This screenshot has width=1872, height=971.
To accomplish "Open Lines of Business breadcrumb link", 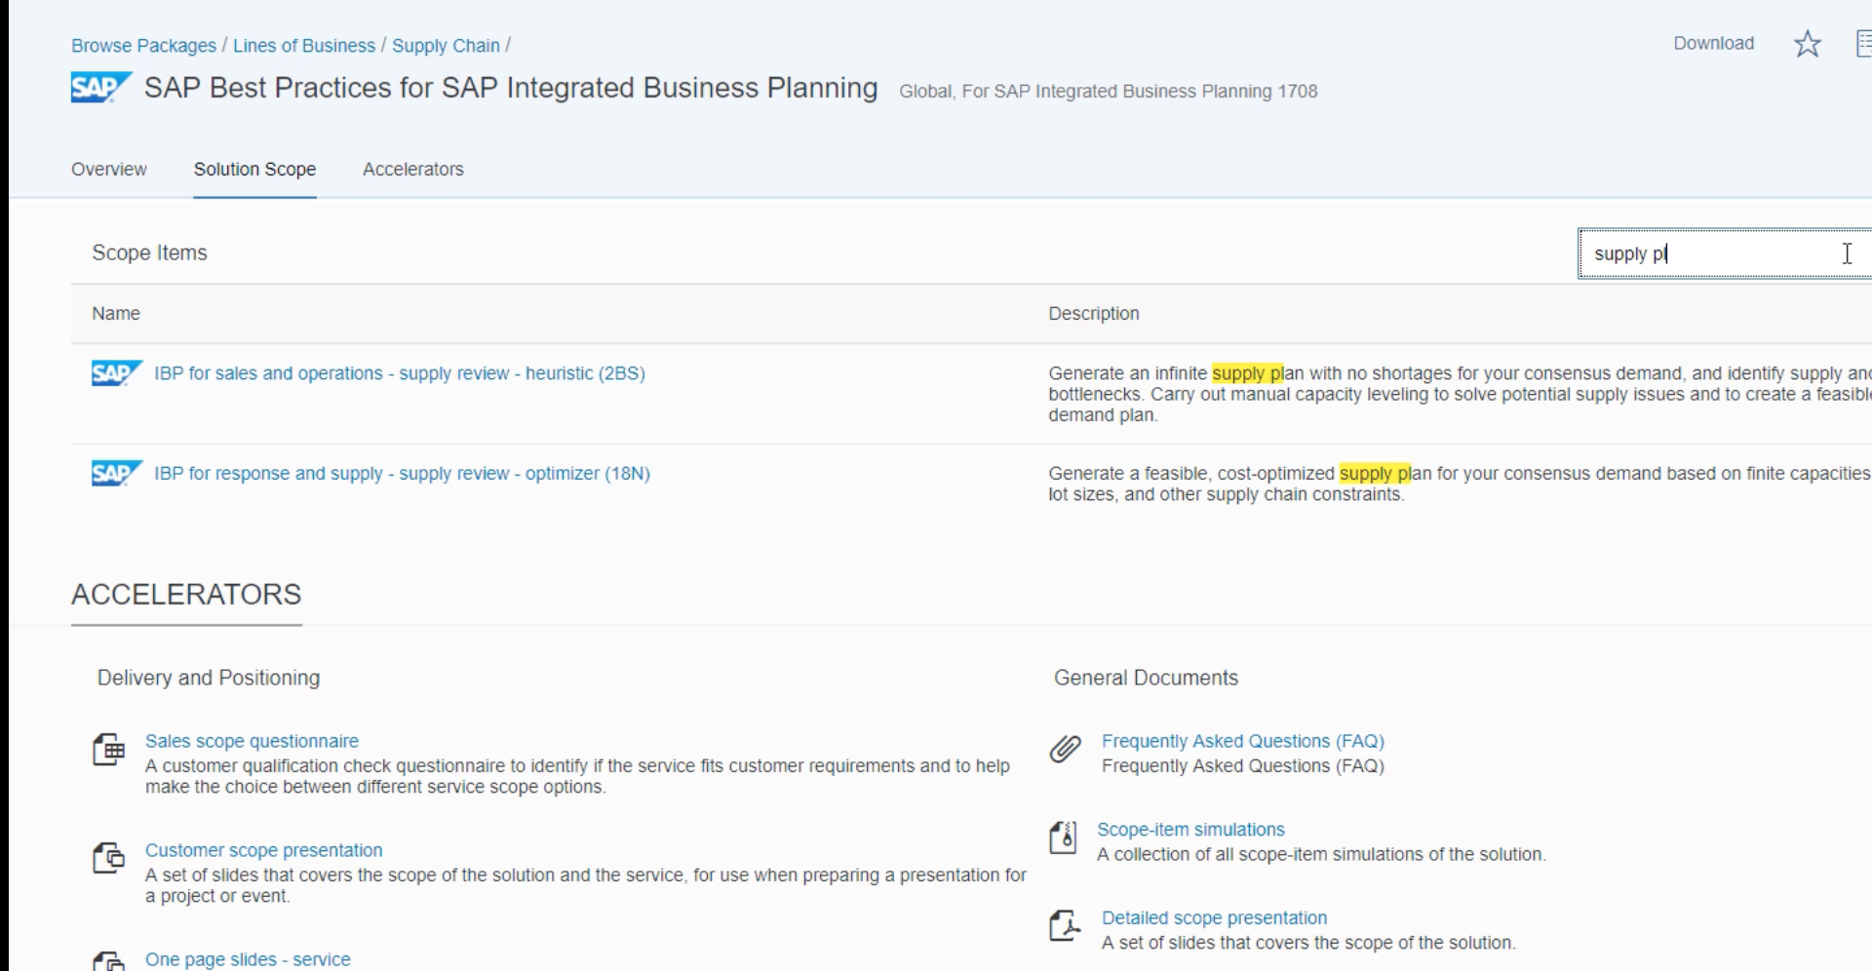I will point(304,45).
